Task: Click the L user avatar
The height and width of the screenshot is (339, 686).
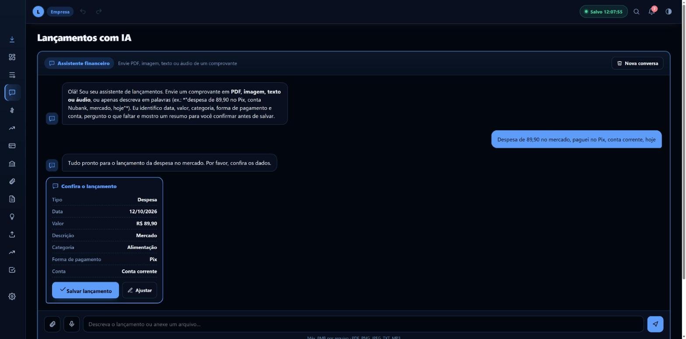Action: click(x=38, y=12)
